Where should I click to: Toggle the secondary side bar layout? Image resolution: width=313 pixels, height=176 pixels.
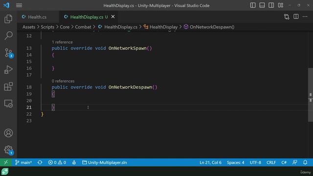coord(271,5)
